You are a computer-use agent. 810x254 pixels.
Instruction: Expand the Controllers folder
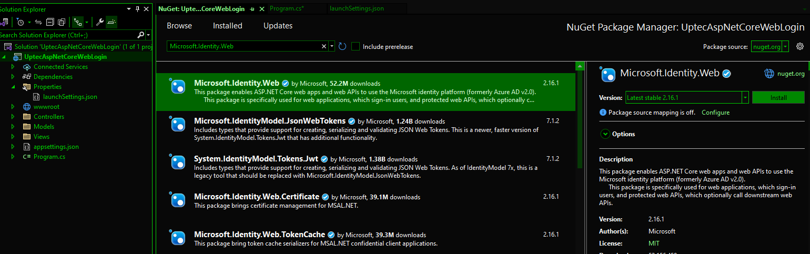click(x=13, y=117)
